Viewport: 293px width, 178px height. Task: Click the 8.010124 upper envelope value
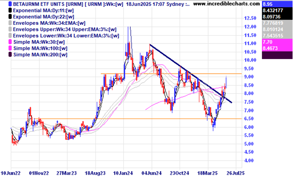coord(277,29)
